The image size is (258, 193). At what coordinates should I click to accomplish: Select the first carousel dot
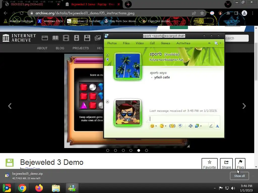[108, 150]
